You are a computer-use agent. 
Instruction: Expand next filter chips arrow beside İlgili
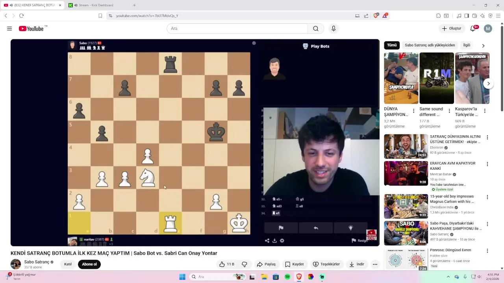pos(483,45)
